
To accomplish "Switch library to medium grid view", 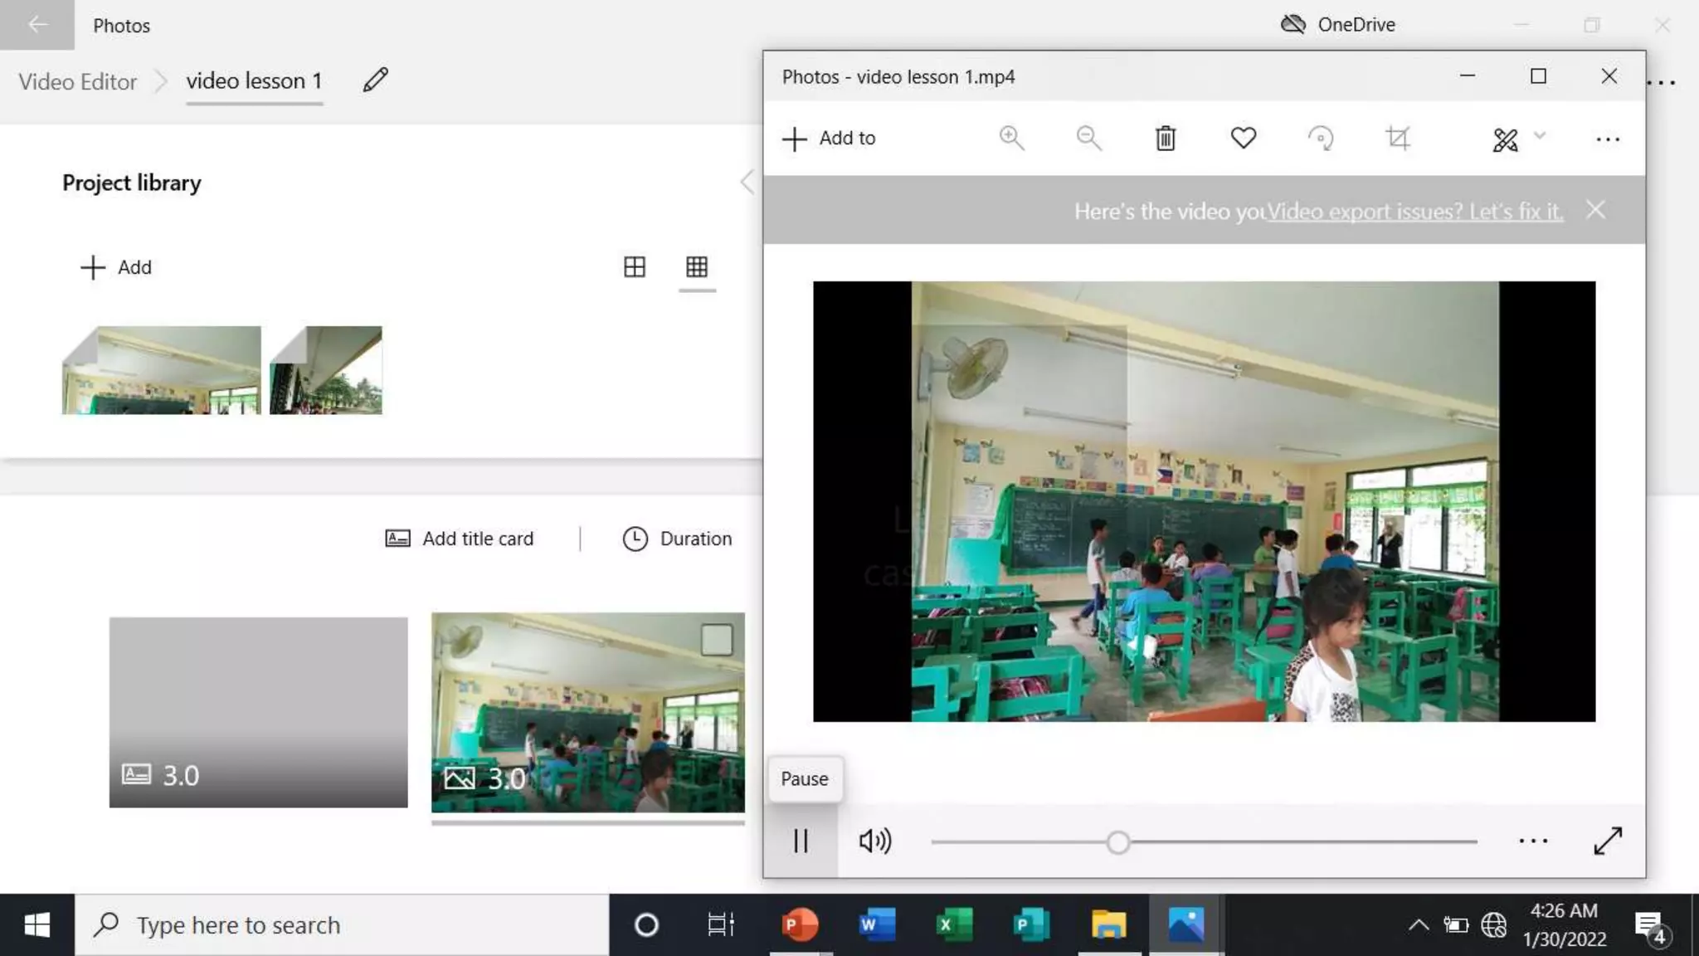I will 635,267.
